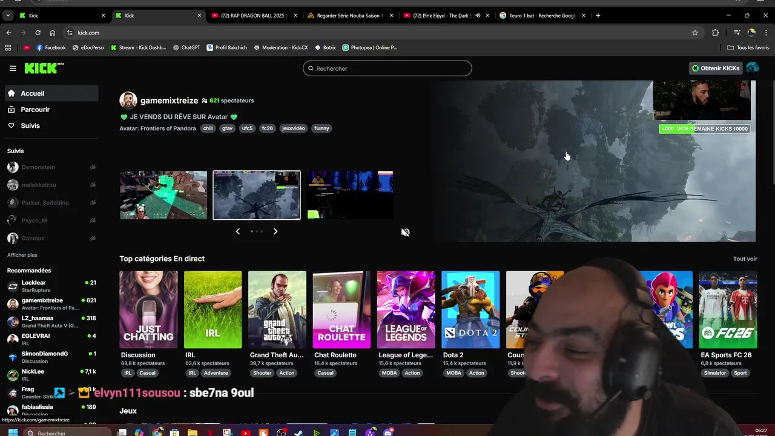Open the Kick user avatar menu
This screenshot has width=775, height=436.
(753, 68)
